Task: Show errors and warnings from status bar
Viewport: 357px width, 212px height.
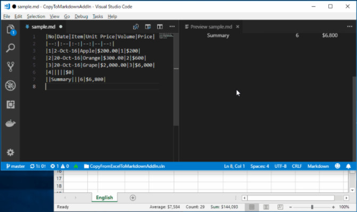Action: tap(60, 166)
